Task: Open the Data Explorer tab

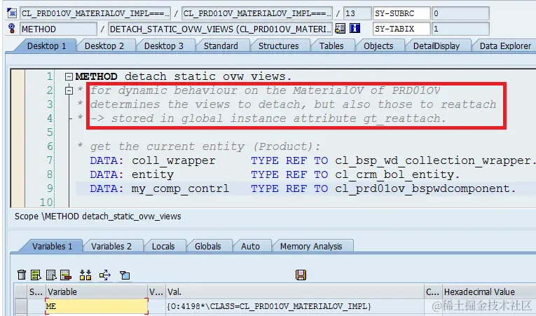Action: 505,46
